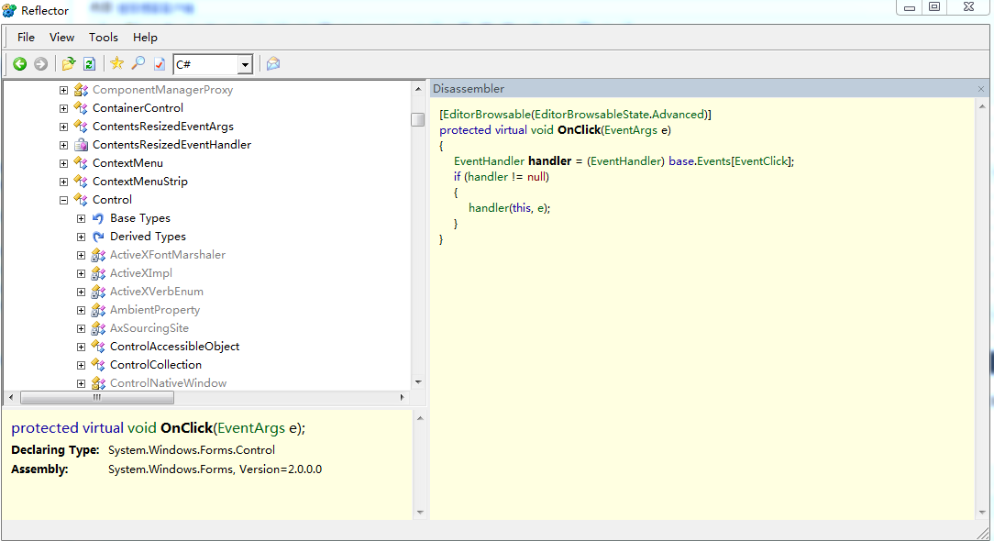Open the File menu

pyautogui.click(x=26, y=38)
